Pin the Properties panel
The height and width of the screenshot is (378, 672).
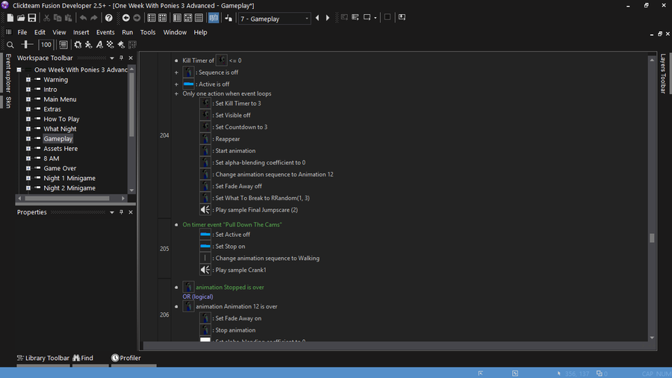(x=121, y=212)
